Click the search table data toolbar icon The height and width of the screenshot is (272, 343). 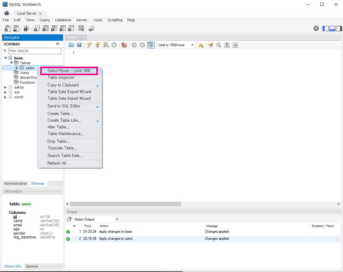81,28
